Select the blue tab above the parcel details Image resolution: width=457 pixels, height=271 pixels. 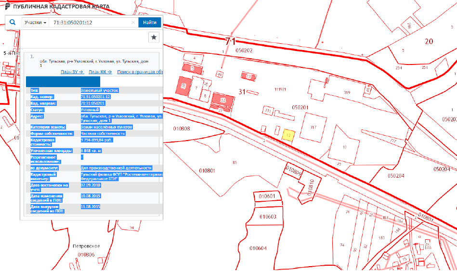tap(63, 81)
